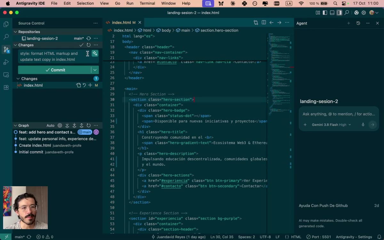The width and height of the screenshot is (384, 240).
Task: Open the Chrome browser icon in title bar
Action: click(x=356, y=13)
